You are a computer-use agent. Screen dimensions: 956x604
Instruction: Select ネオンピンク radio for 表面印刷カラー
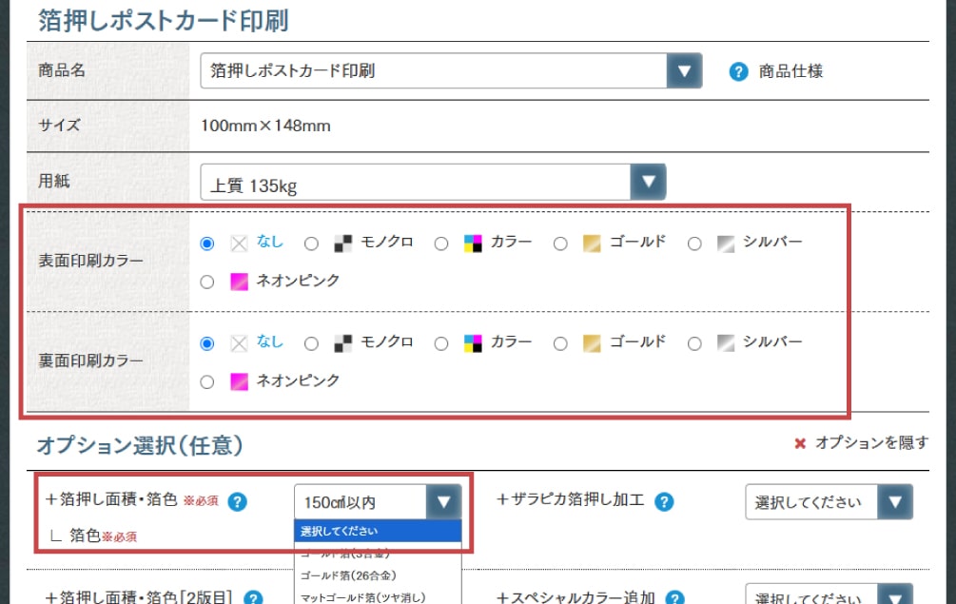(207, 282)
